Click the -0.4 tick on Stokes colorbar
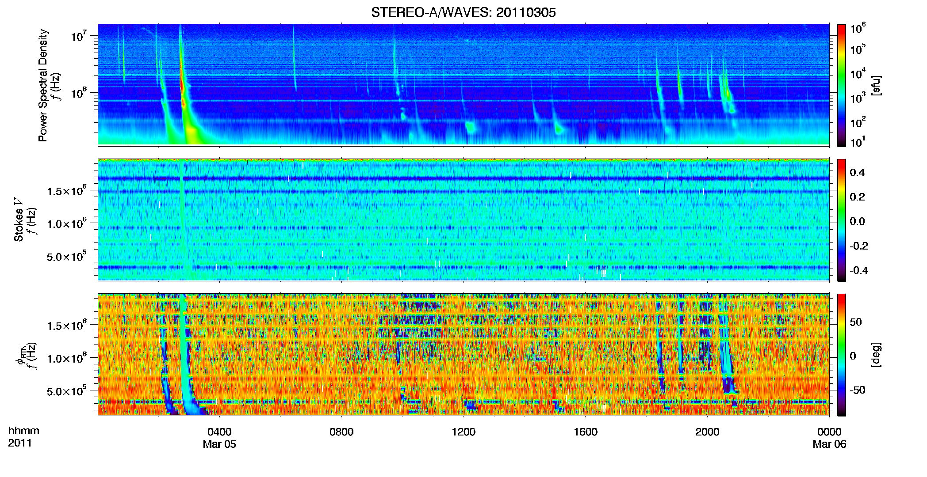The height and width of the screenshot is (477, 927). [858, 270]
